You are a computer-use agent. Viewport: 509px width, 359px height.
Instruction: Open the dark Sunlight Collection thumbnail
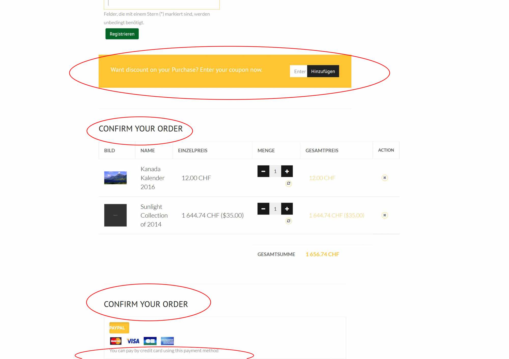point(115,215)
